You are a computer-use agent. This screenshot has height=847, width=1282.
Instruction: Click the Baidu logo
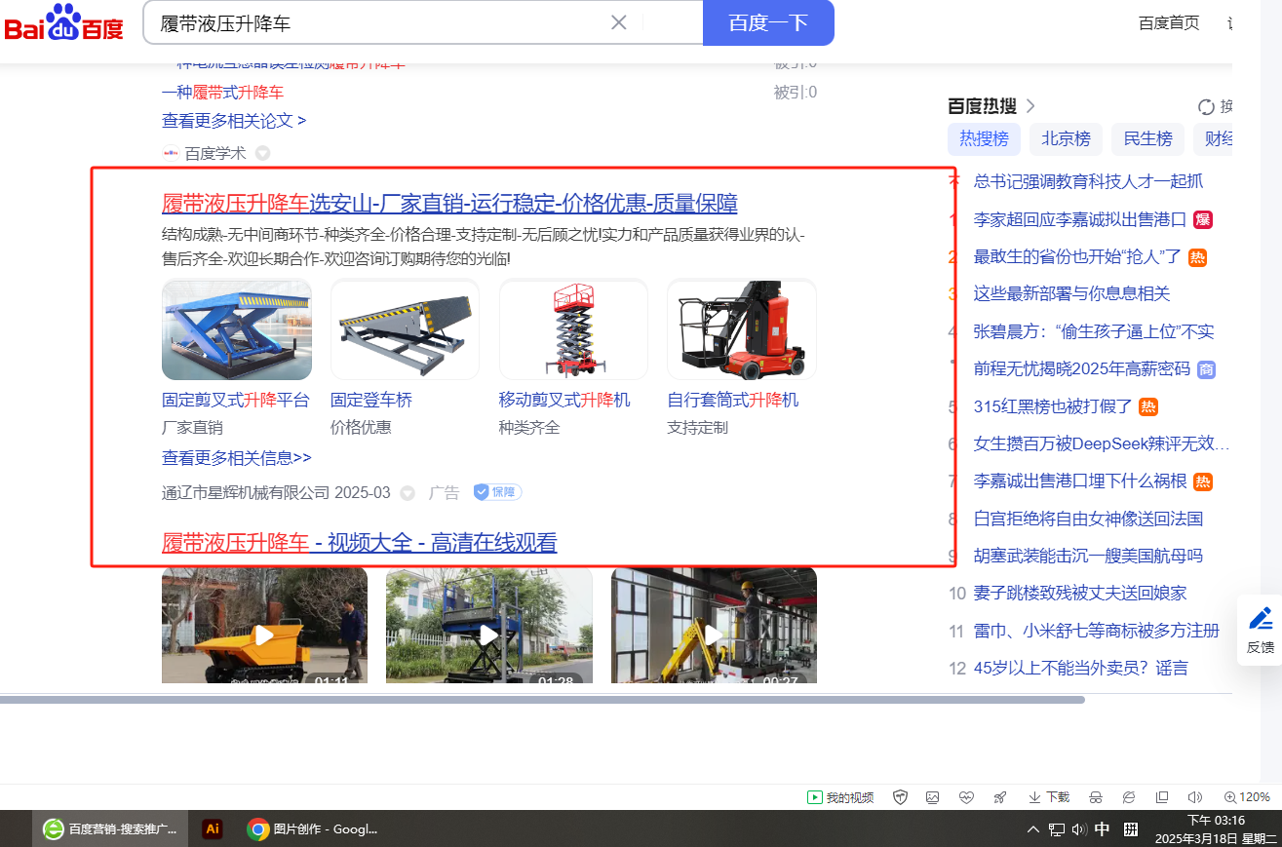tap(64, 22)
